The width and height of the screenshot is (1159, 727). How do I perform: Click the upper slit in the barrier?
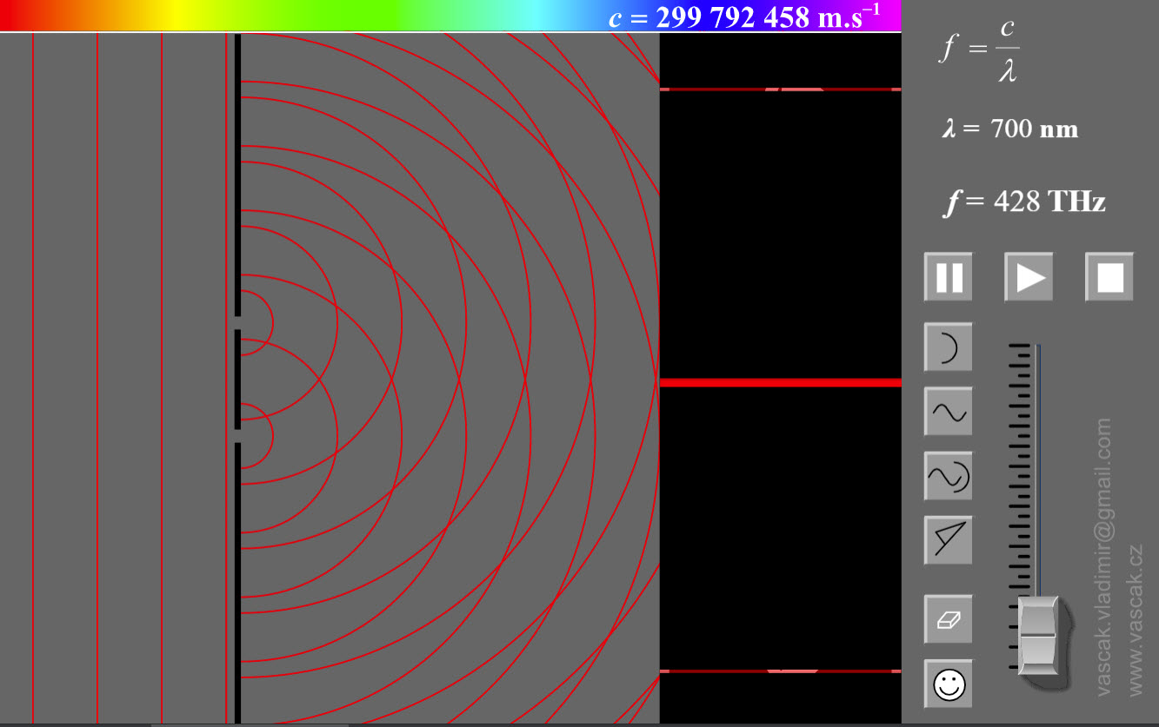(237, 323)
